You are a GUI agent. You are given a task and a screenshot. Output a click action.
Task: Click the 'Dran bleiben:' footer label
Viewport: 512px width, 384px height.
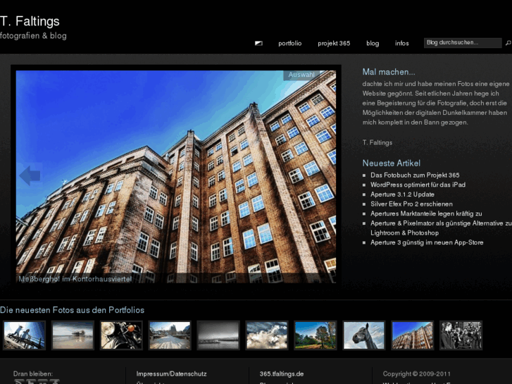point(32,374)
